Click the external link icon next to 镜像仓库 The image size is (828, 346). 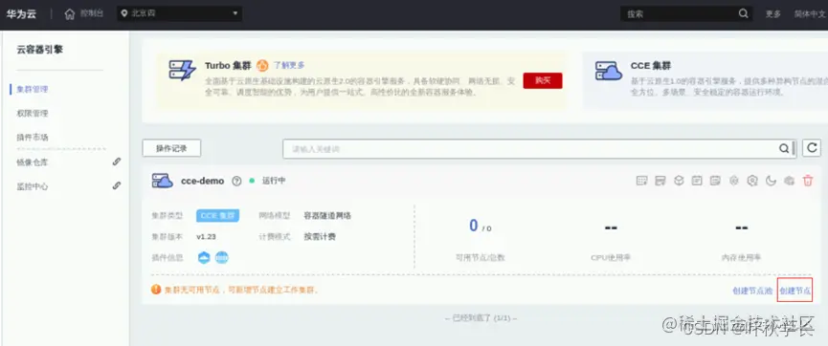[117, 162]
